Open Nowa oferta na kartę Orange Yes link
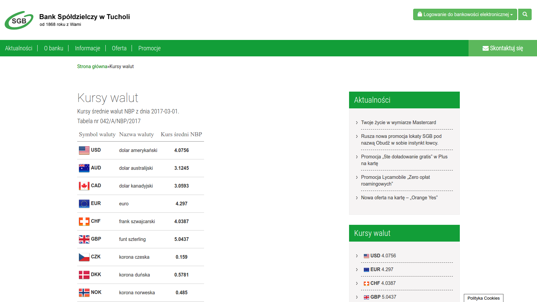537x302 pixels. pos(399,198)
